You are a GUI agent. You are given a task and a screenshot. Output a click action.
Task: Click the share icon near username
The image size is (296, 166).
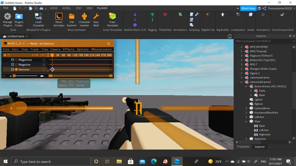pyautogui.click(x=264, y=8)
